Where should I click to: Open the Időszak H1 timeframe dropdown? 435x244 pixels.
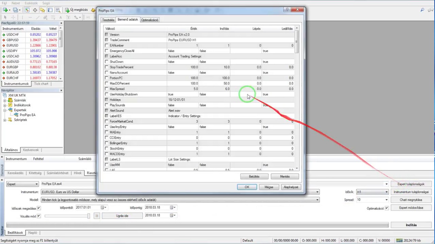(372, 192)
